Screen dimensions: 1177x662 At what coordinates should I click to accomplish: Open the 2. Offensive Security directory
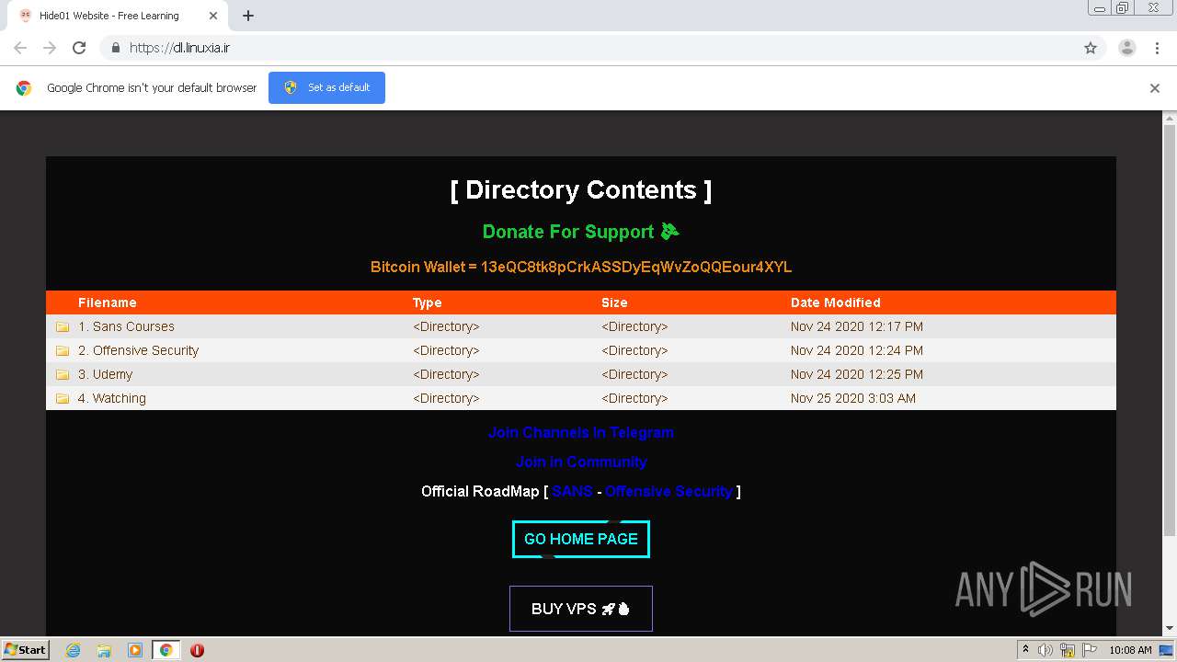click(138, 350)
